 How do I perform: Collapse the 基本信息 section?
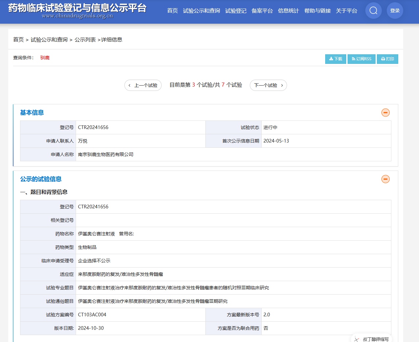pos(385,113)
